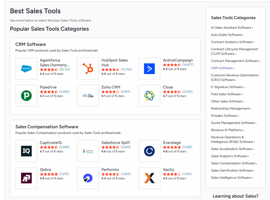Select the Everstage circular logo

point(149,151)
